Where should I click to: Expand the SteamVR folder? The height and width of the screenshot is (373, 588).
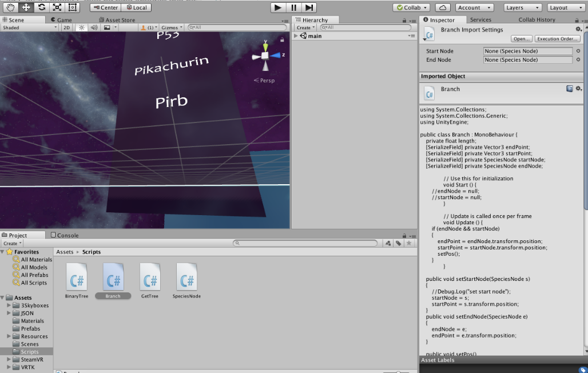click(x=9, y=359)
